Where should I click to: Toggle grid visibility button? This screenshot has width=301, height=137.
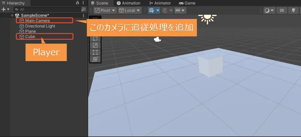(152, 10)
